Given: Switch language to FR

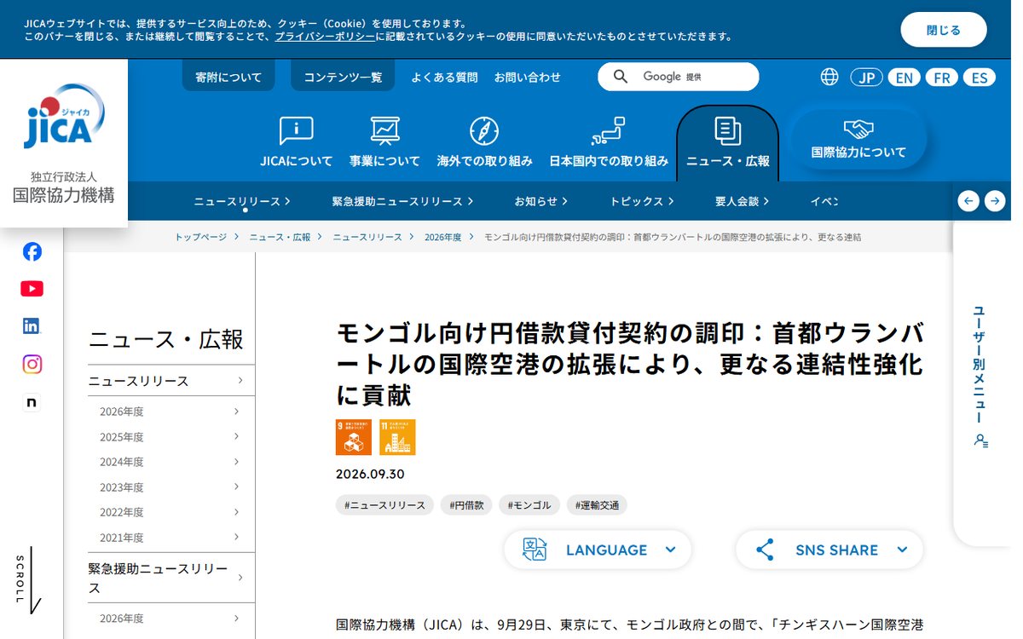Looking at the screenshot, I should pos(941,78).
